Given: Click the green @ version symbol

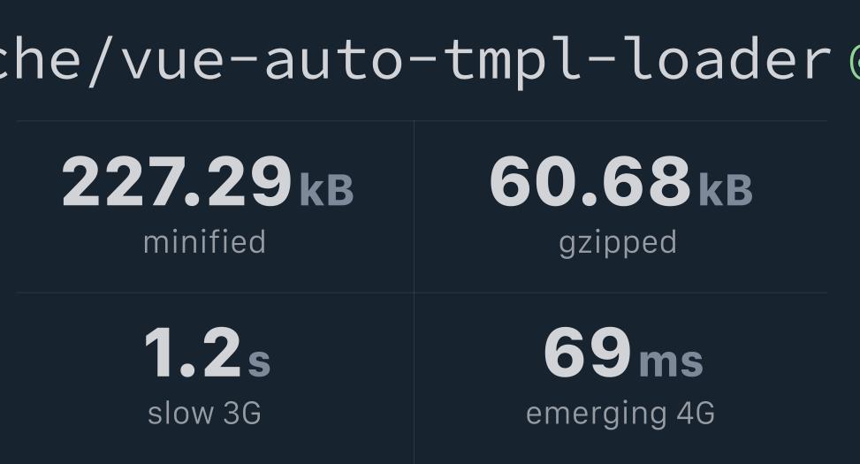Looking at the screenshot, I should (855, 59).
